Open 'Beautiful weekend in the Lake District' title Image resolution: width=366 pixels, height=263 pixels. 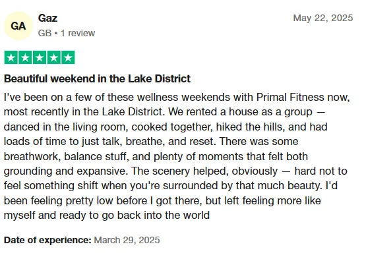click(97, 78)
